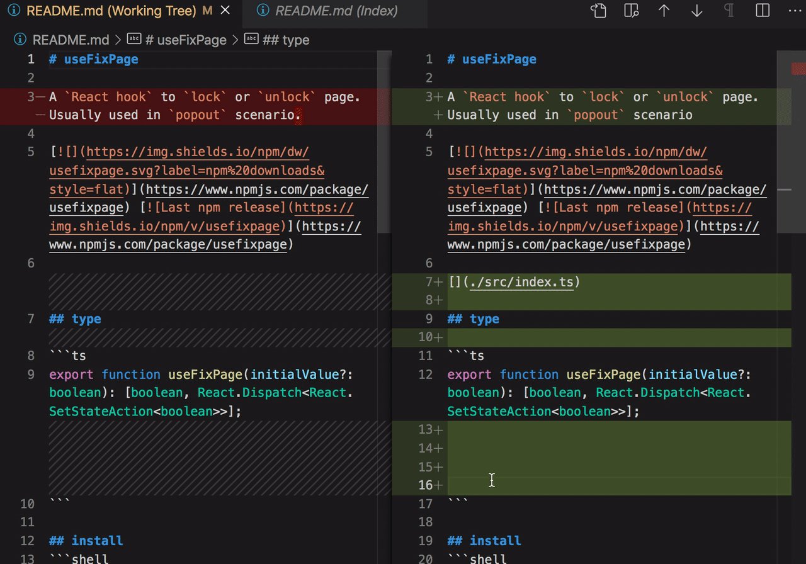Click the left pane vertical scrollbar thumb

pos(384,142)
